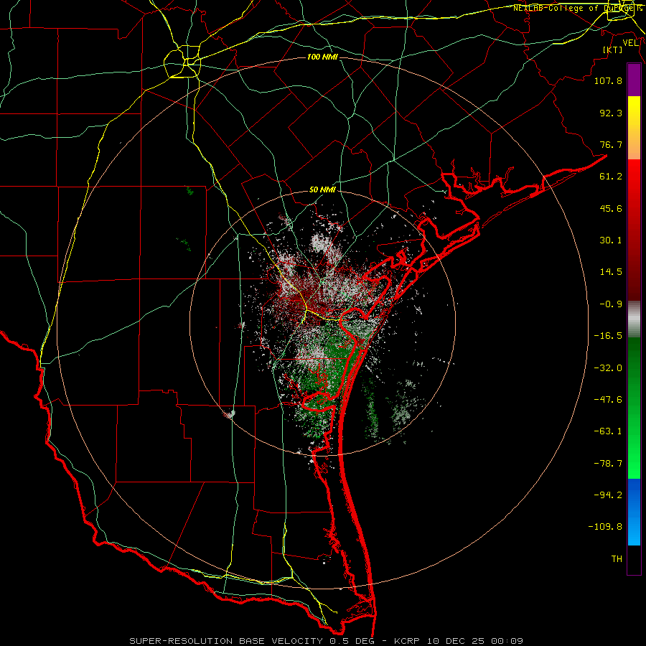Click the 45.6 velocity scale value

pos(611,208)
